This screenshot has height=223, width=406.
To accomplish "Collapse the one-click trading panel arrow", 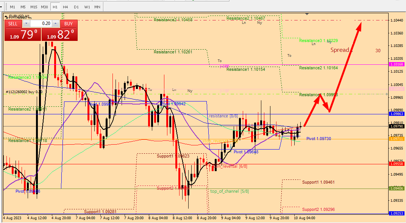I will tap(6, 16).
